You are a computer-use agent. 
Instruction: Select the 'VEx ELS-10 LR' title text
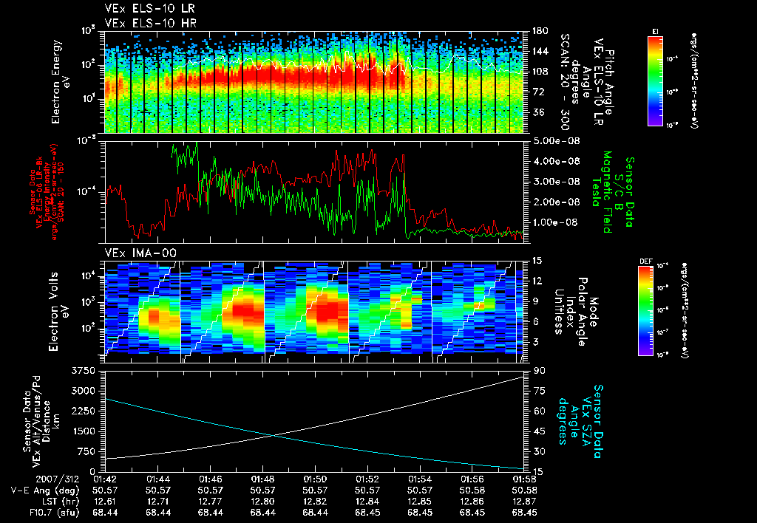tap(149, 8)
